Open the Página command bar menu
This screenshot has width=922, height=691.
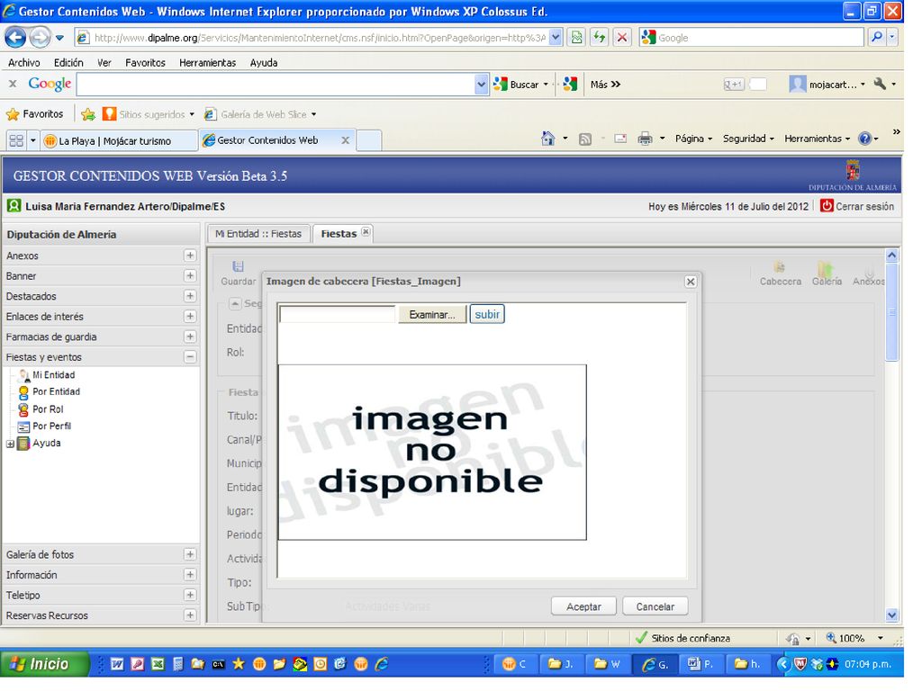(x=693, y=139)
